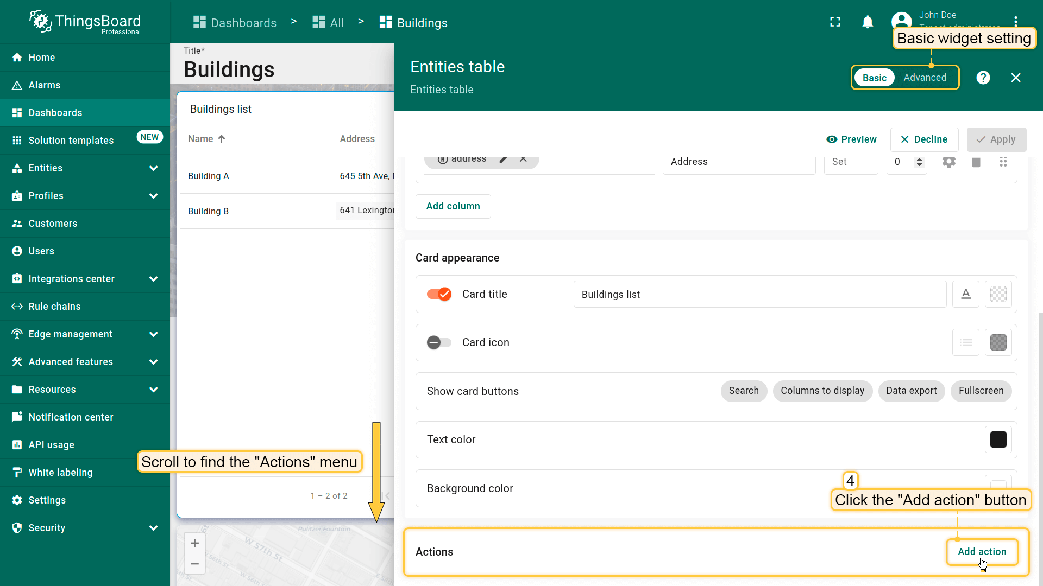Zoom in on the map widget

point(194,543)
